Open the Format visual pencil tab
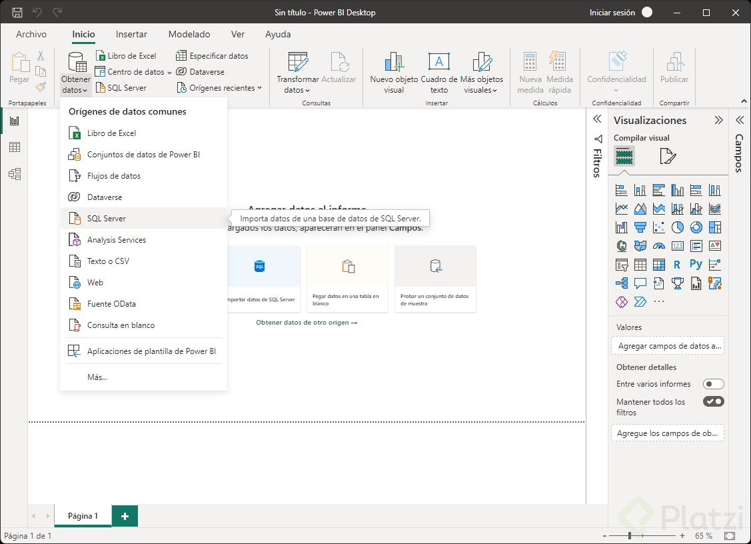Image resolution: width=751 pixels, height=544 pixels. pyautogui.click(x=667, y=156)
